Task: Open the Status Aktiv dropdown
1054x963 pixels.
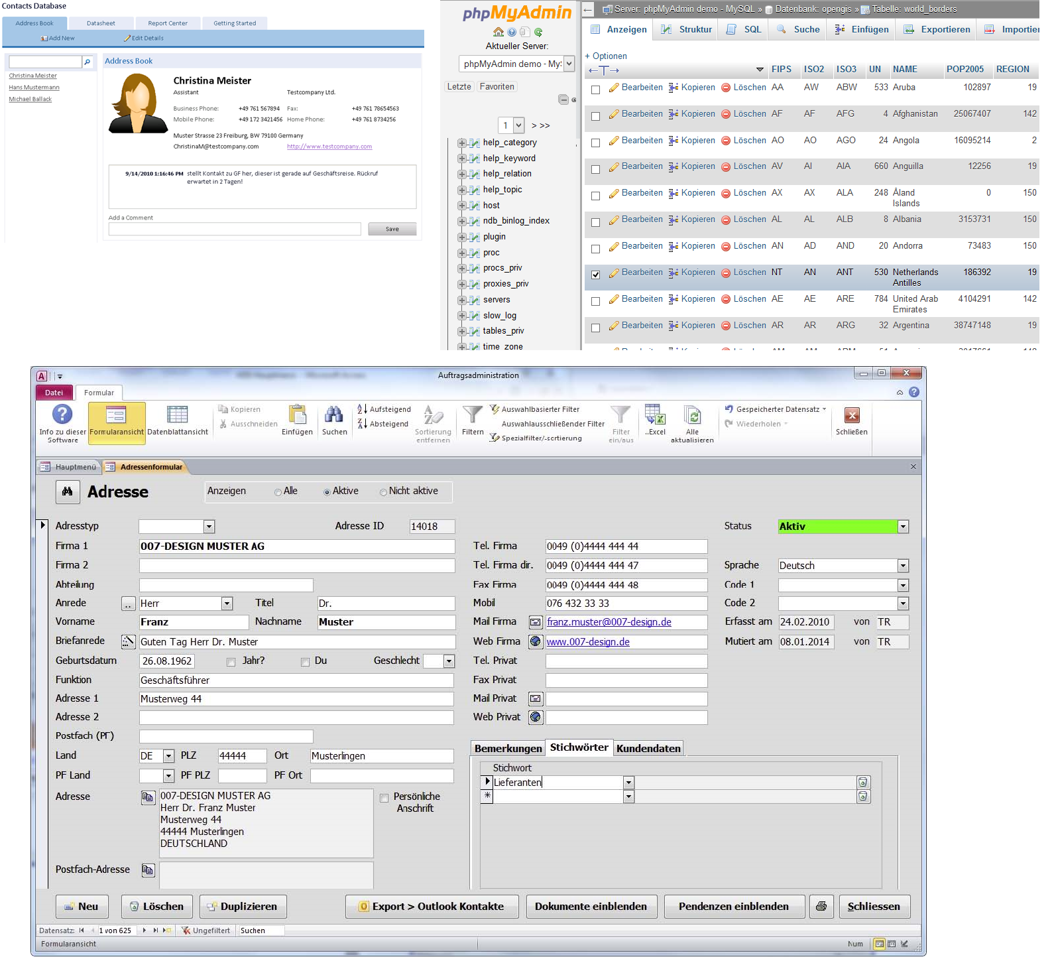Action: click(x=902, y=527)
